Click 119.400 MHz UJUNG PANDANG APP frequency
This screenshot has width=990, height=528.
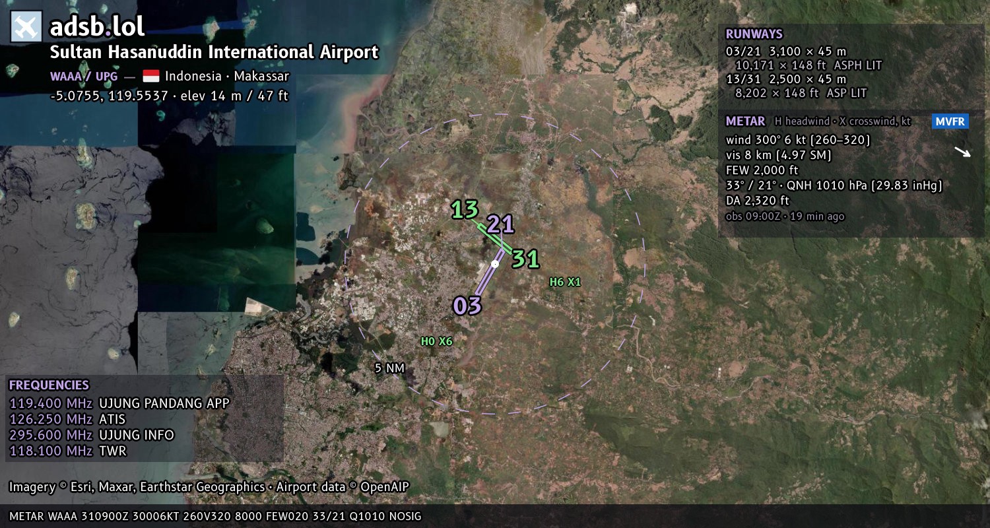[x=119, y=403]
